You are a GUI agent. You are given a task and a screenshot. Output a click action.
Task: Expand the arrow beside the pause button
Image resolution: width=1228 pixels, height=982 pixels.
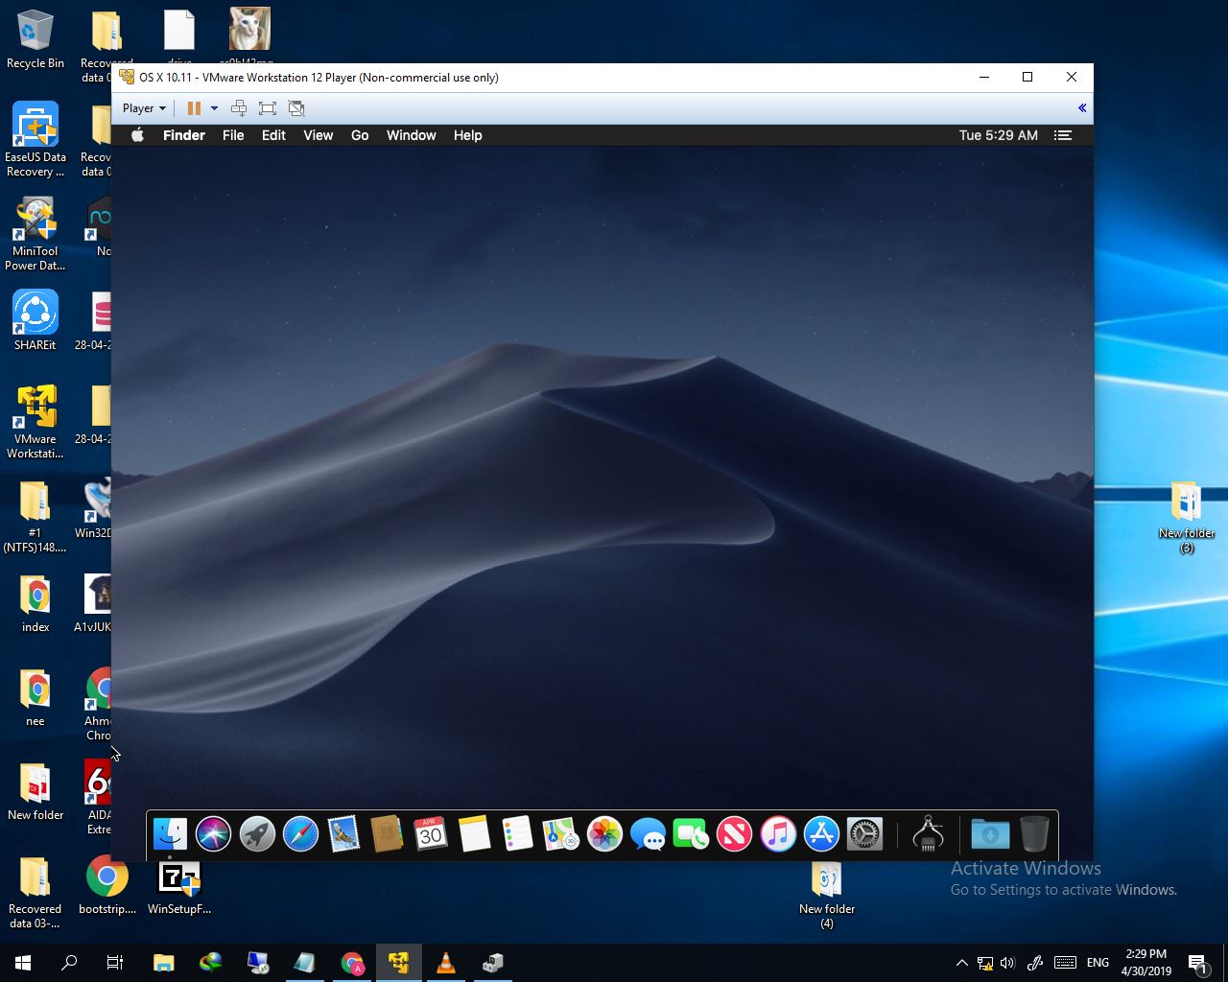[214, 108]
